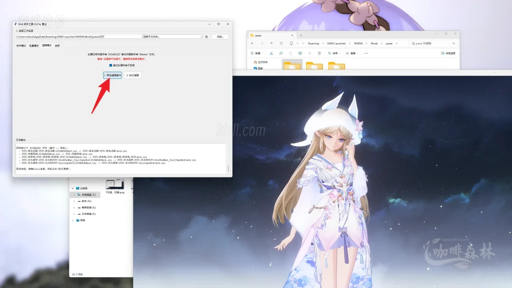The height and width of the screenshot is (288, 512).
Task: Click the 2. 执行清理 button
Action: [132, 75]
